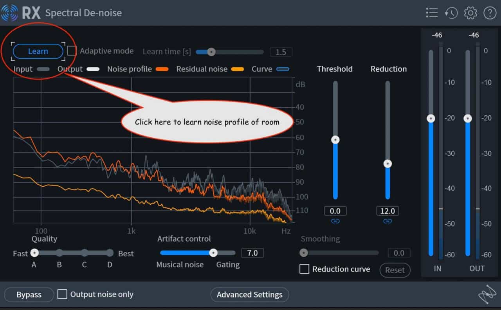501x310 pixels.
Task: Open settings gear icon
Action: coord(470,13)
